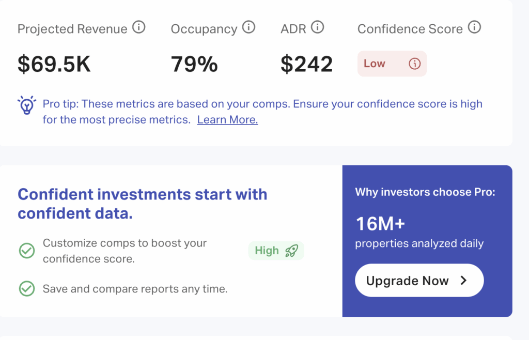The width and height of the screenshot is (529, 340).
Task: Click the checkmark next to Save and compare reports
Action: click(26, 289)
